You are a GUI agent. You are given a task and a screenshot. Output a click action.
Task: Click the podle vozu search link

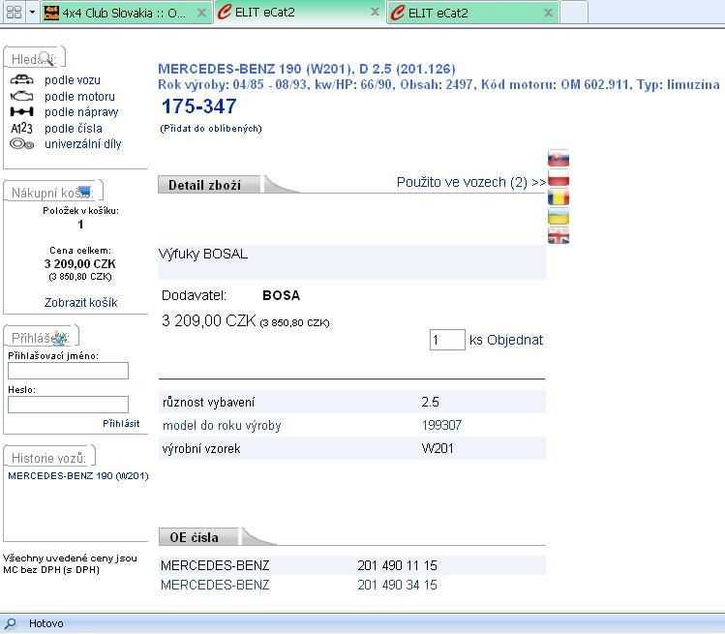tap(73, 80)
